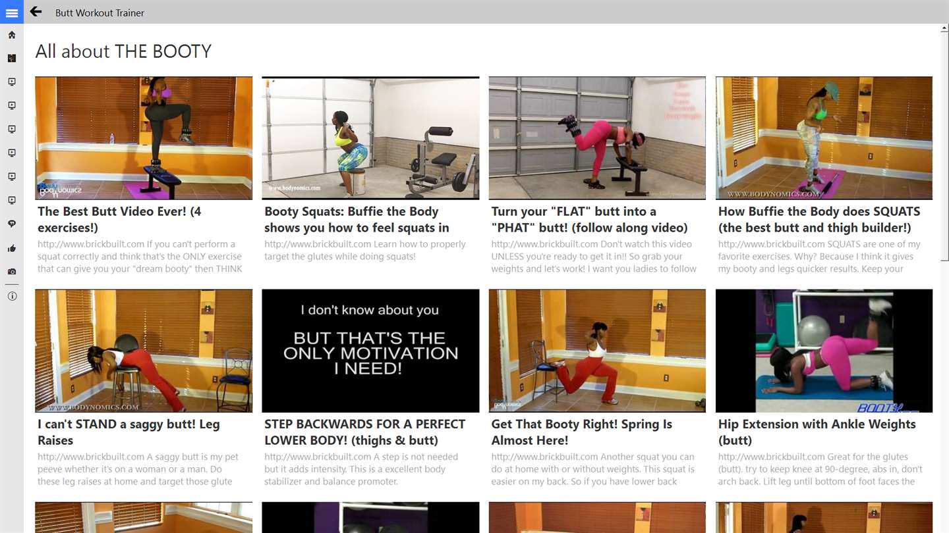Click title 'I can't STAND a saggy butt! Leg Raises'

(x=129, y=432)
